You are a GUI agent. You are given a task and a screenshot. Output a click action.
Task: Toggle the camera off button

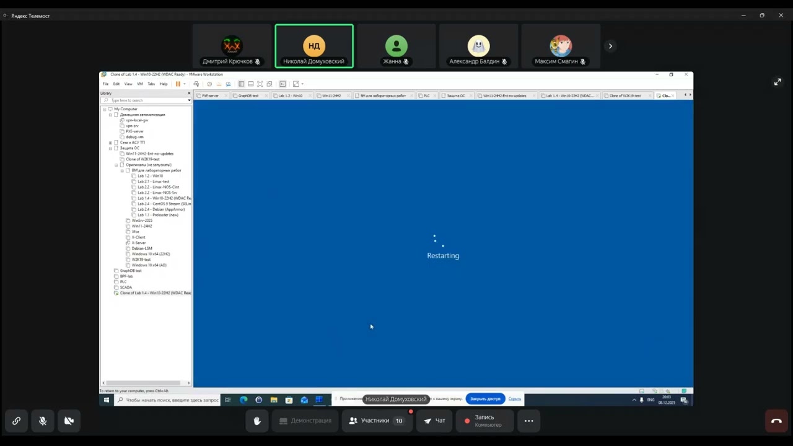[69, 421]
